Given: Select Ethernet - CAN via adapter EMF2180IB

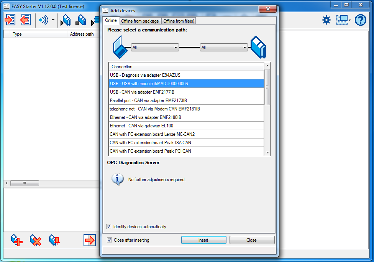Looking at the screenshot, I should coord(186,117).
